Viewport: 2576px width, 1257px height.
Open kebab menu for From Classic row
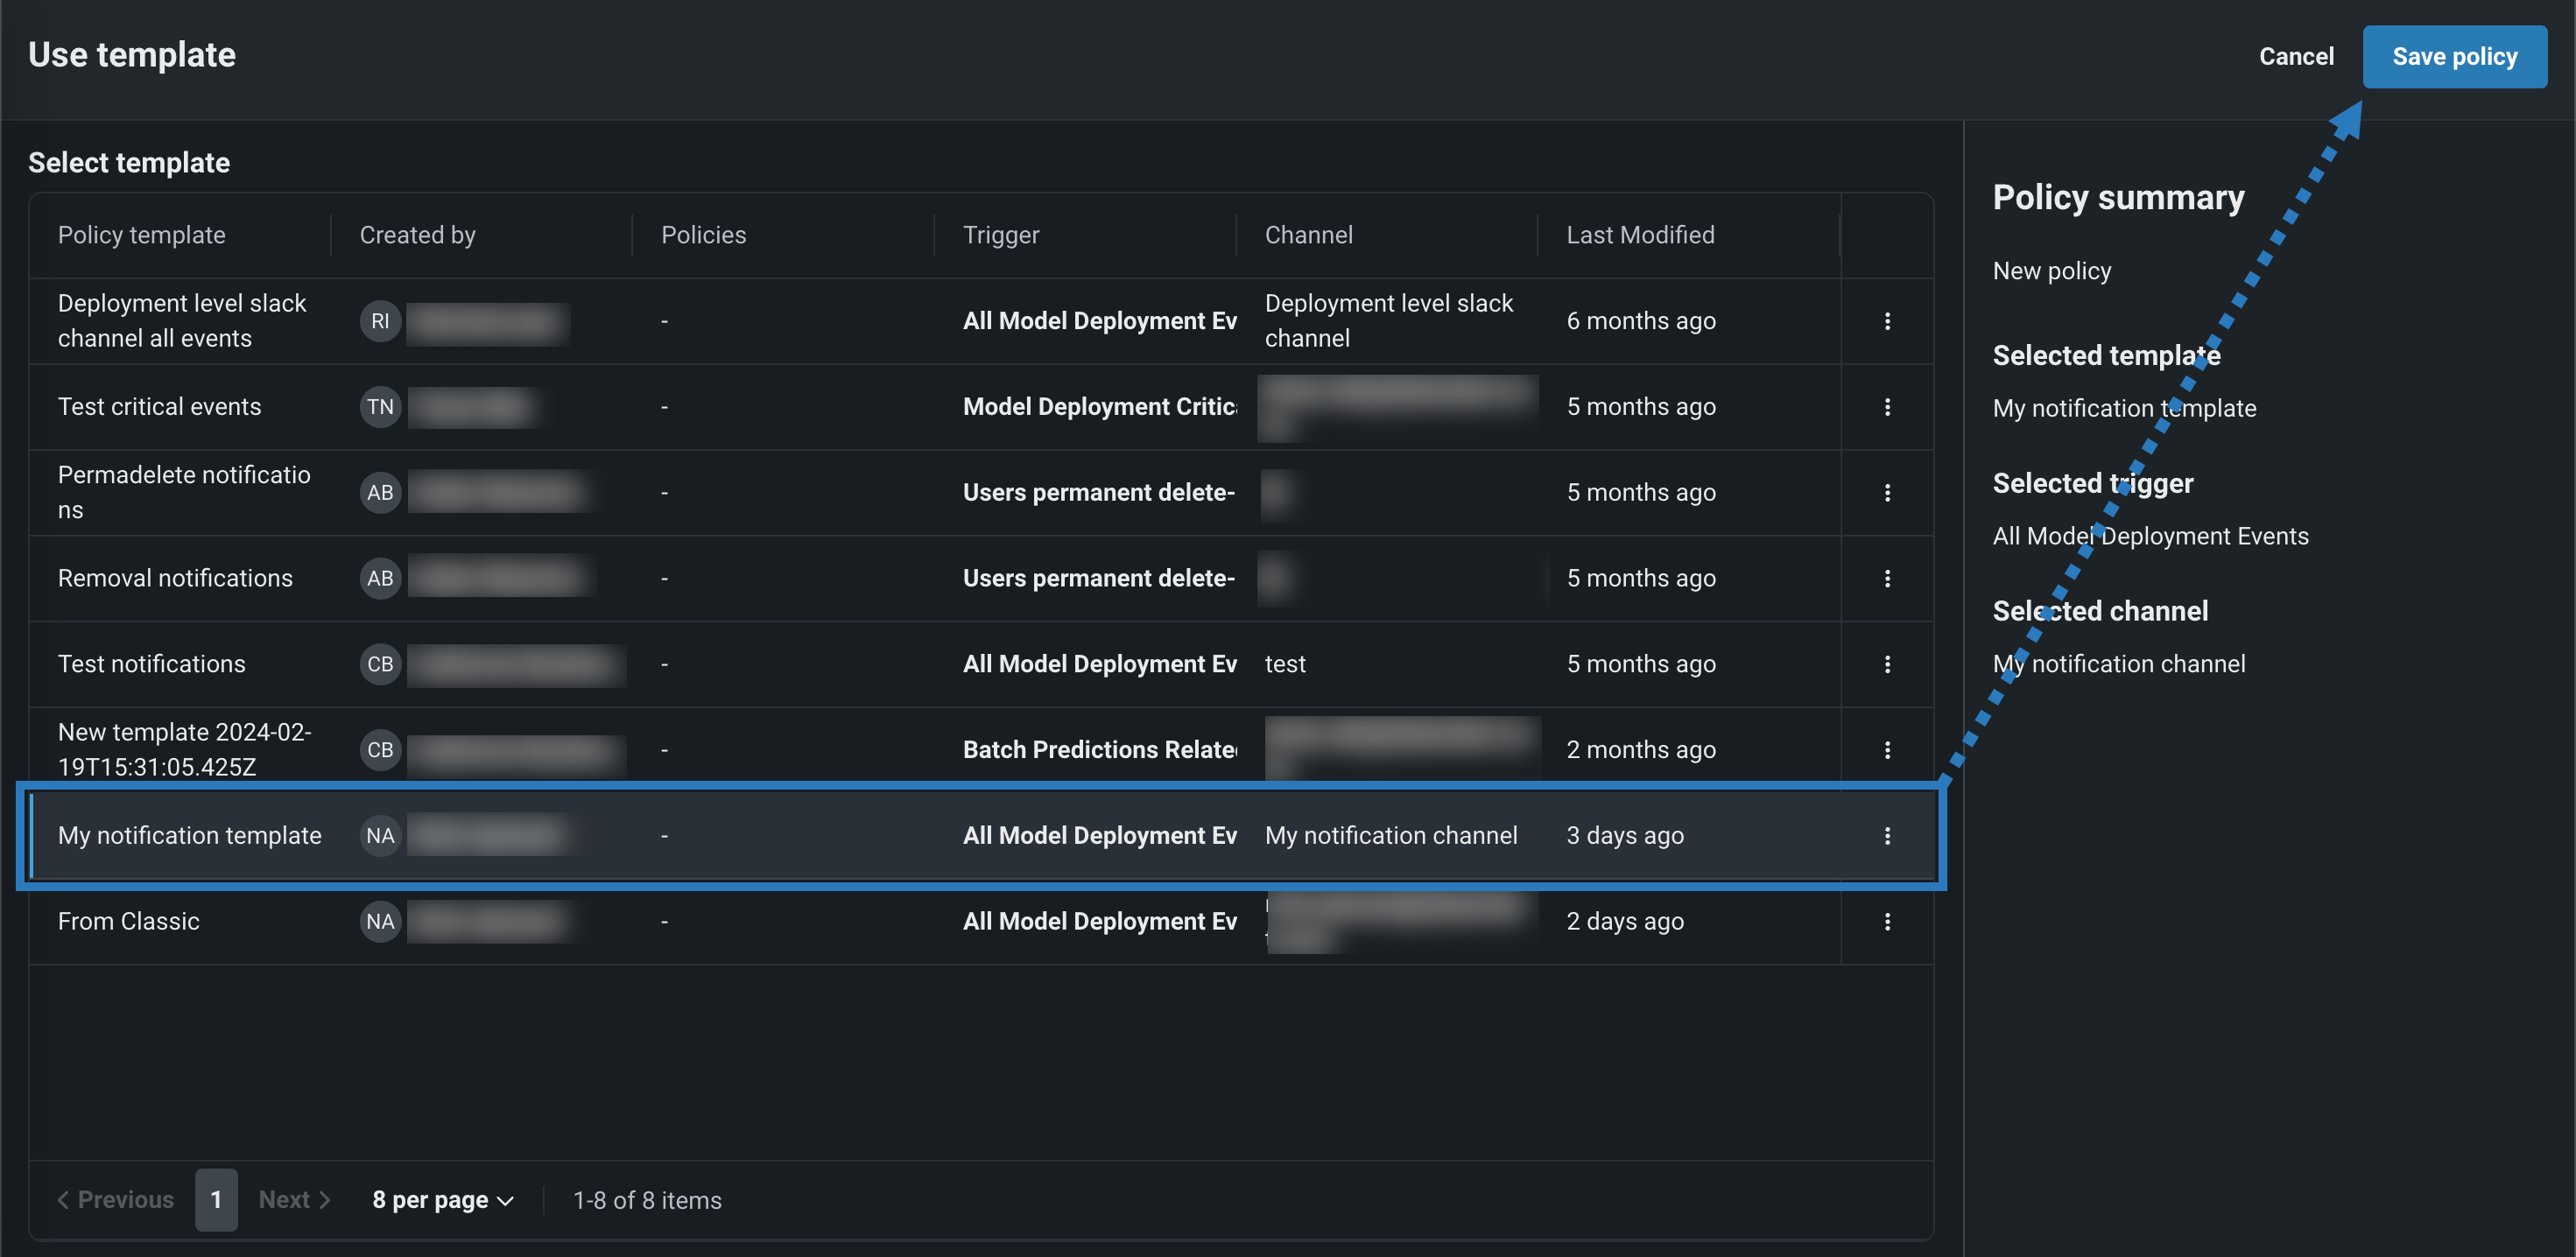tap(1887, 922)
